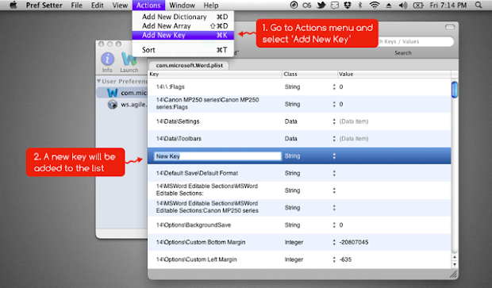This screenshot has width=492, height=288.
Task: Open the View menu
Action: coord(120,6)
